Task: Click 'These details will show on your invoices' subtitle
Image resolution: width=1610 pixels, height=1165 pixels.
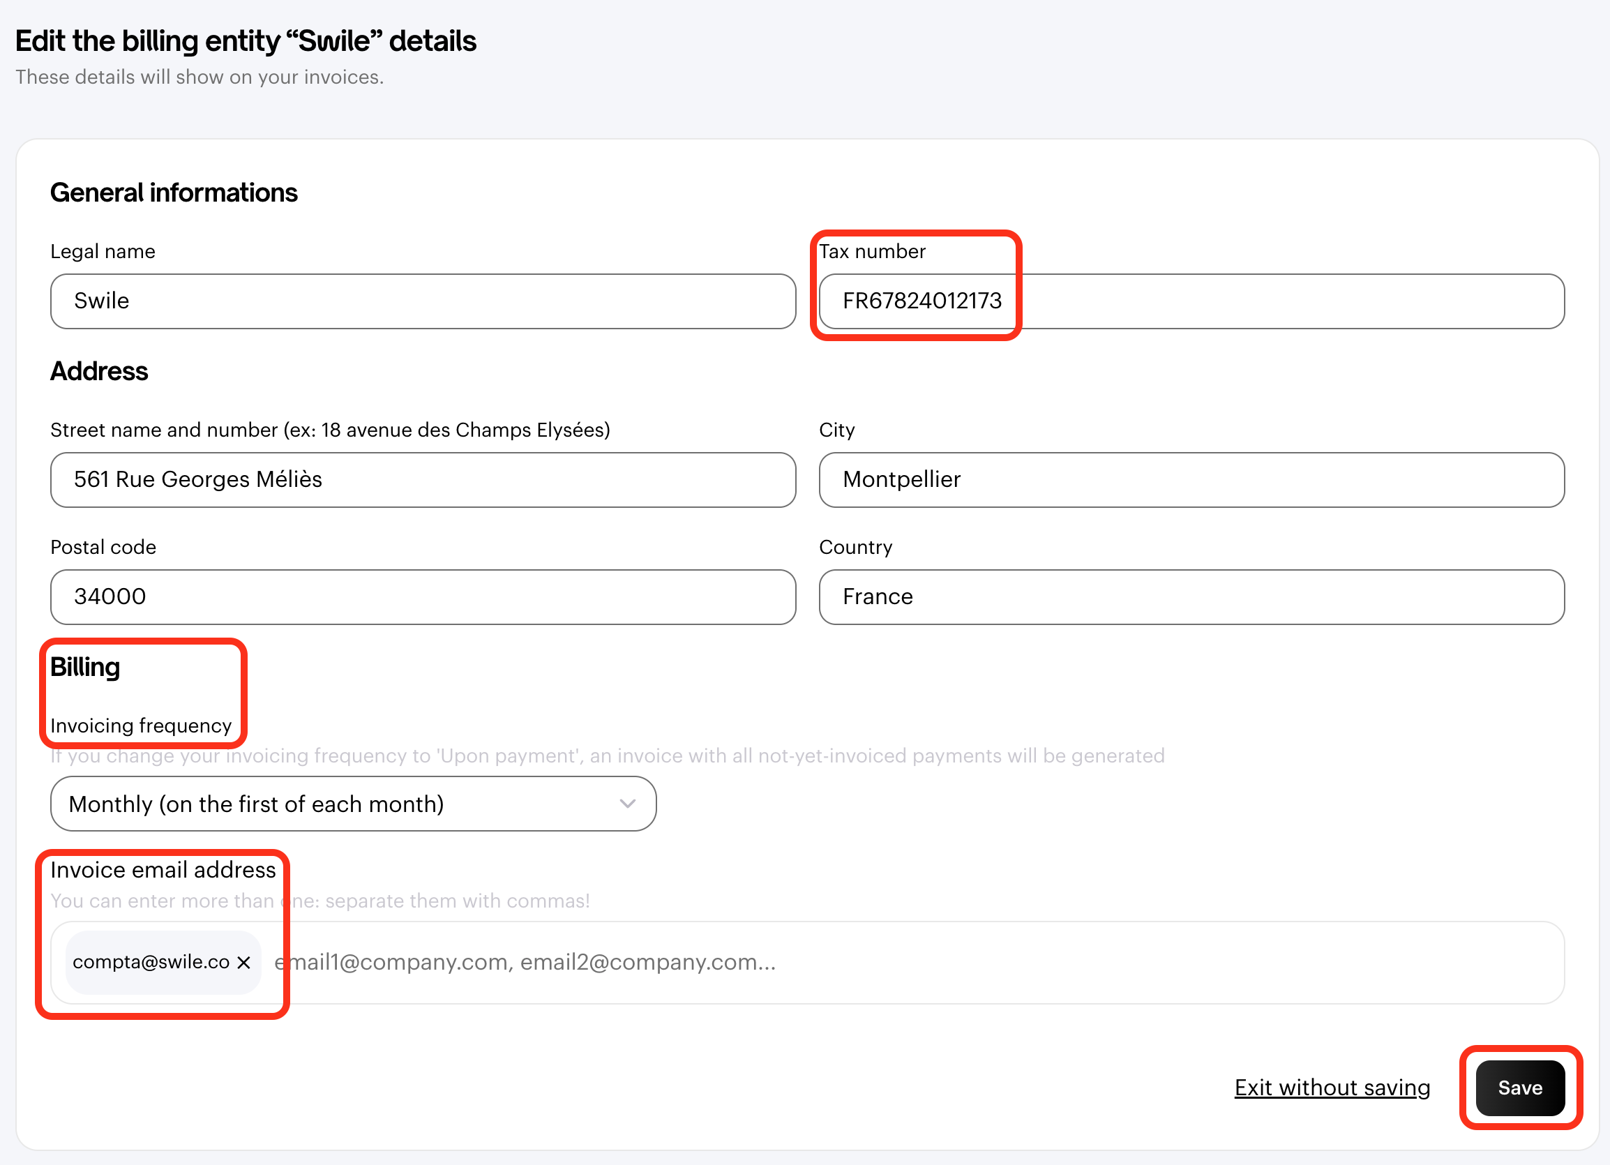Action: tap(200, 77)
